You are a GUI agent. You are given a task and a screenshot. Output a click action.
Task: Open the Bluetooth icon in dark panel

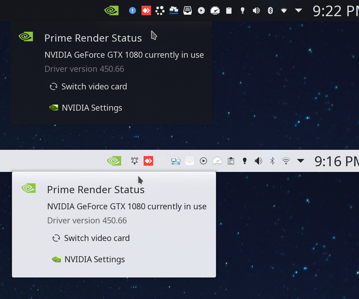(x=270, y=11)
